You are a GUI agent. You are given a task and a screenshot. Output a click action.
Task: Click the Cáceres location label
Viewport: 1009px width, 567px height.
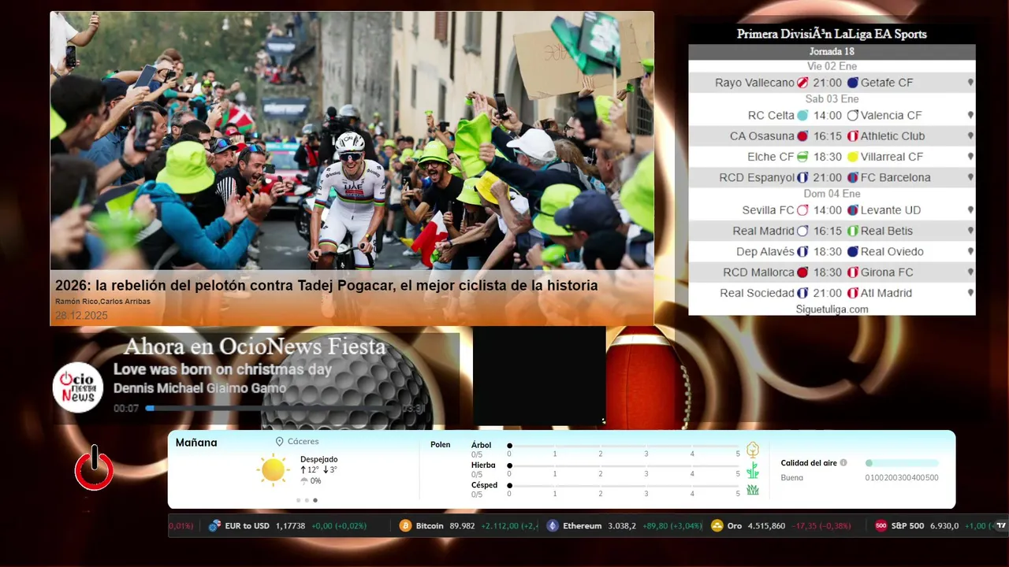tap(303, 442)
